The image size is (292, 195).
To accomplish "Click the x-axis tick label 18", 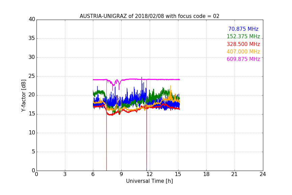I will click(x=206, y=174).
